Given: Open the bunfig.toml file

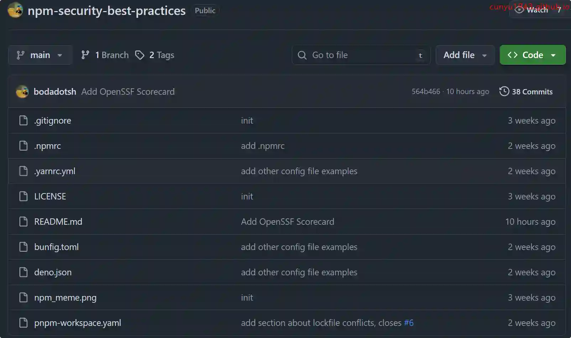Looking at the screenshot, I should click(x=56, y=247).
